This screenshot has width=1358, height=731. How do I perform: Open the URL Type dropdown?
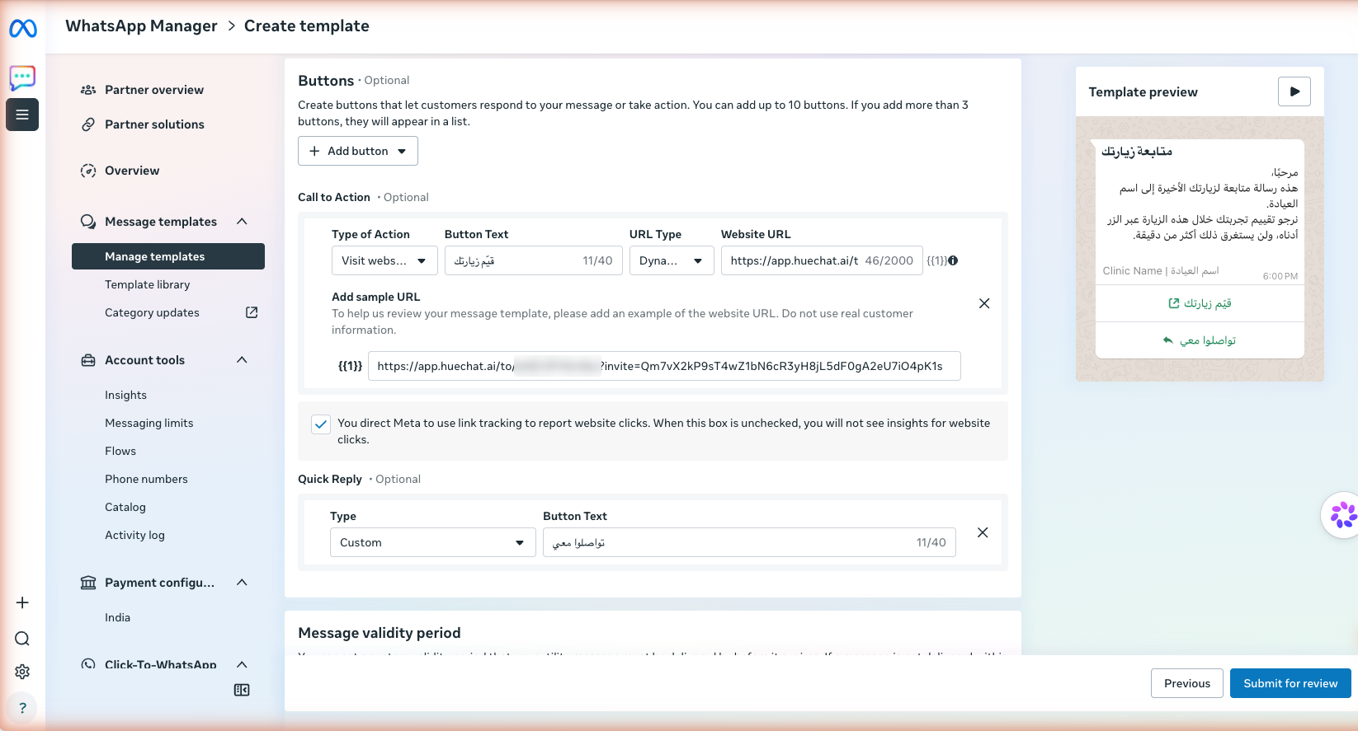(x=672, y=260)
